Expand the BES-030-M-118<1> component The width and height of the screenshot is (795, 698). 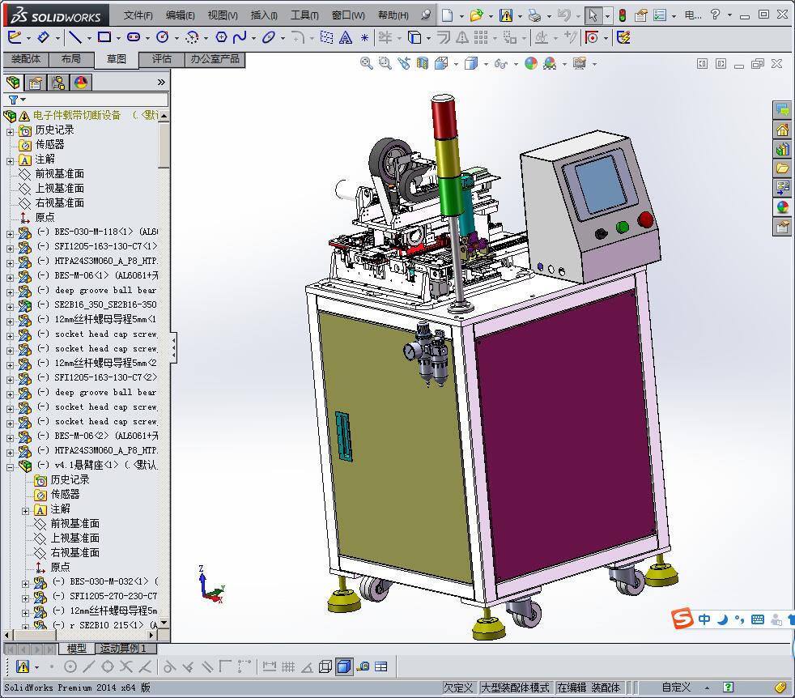click(x=11, y=234)
